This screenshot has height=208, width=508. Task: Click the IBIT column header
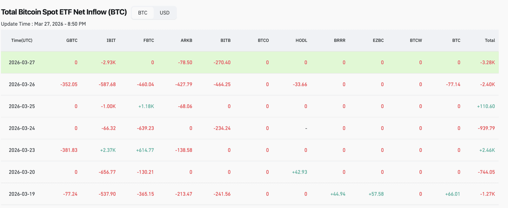pos(111,40)
